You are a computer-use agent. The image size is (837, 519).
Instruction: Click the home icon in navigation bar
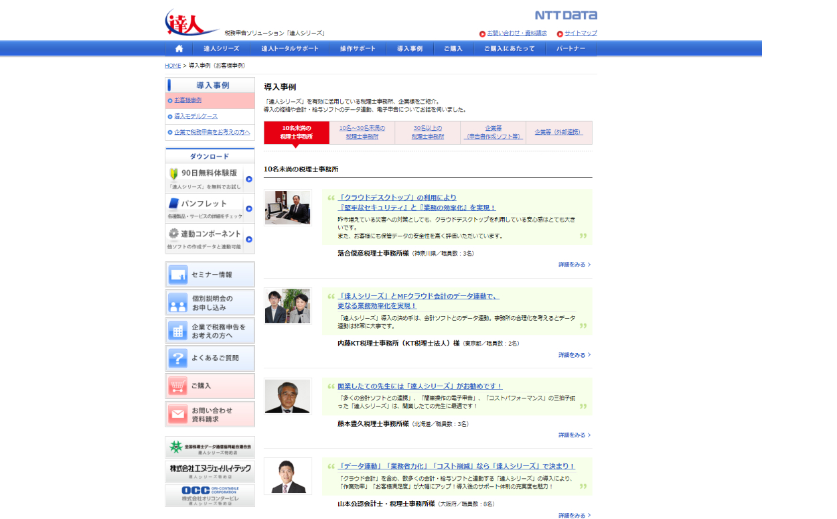click(x=179, y=49)
